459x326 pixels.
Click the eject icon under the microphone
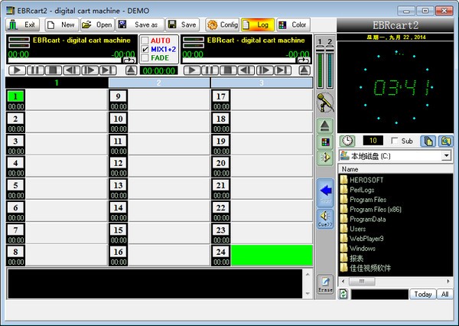[x=325, y=126]
